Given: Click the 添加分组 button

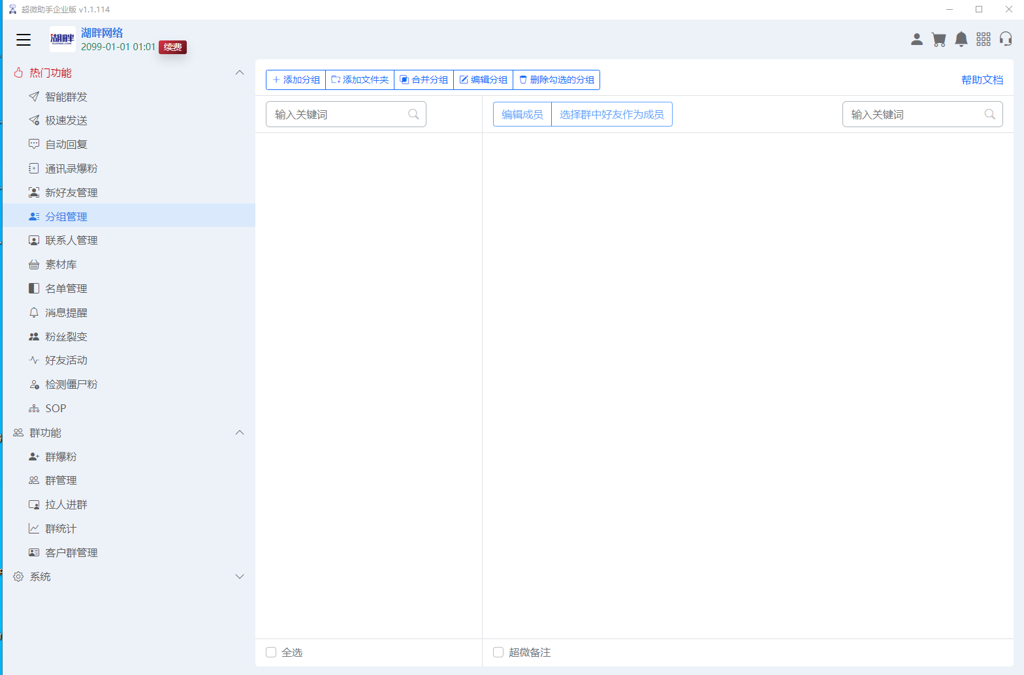Looking at the screenshot, I should [x=296, y=80].
